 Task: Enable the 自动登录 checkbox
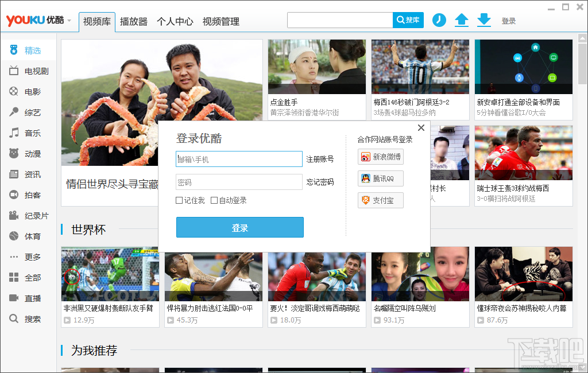(x=214, y=200)
